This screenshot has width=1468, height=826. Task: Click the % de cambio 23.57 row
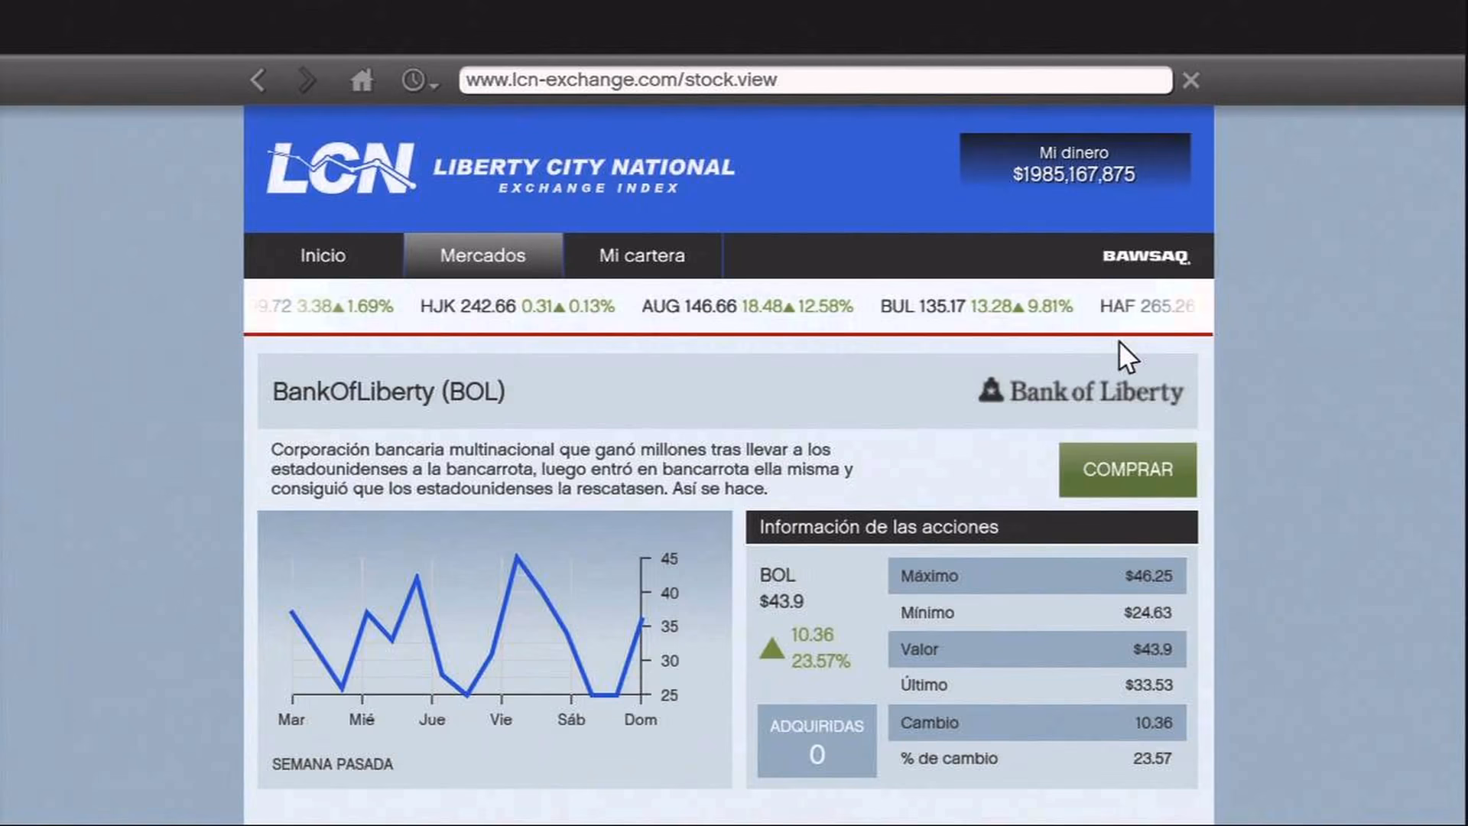click(1037, 759)
